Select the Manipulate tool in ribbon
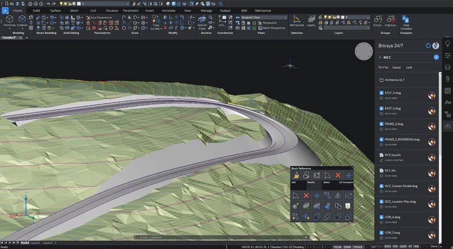Image resolution: width=453 pixels, height=249 pixels. (297, 21)
